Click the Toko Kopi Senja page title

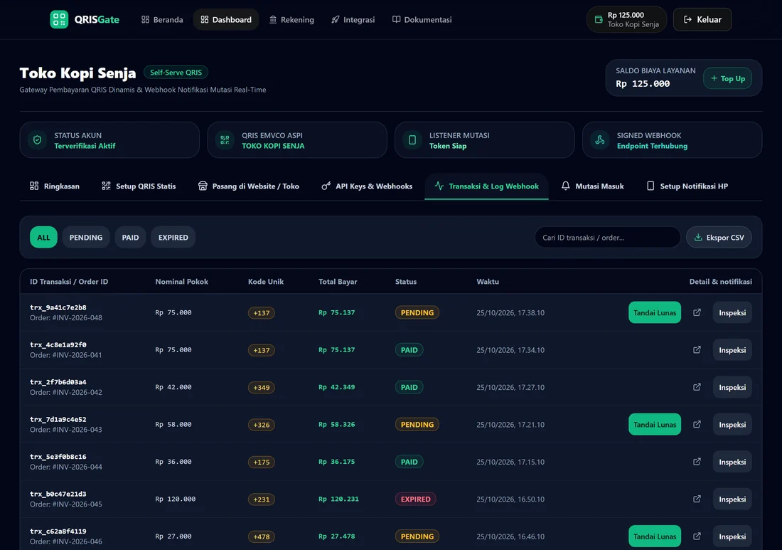tap(77, 73)
